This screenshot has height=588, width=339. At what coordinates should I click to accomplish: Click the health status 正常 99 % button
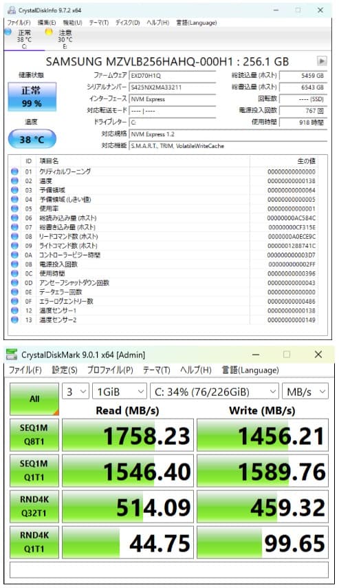pos(32,97)
